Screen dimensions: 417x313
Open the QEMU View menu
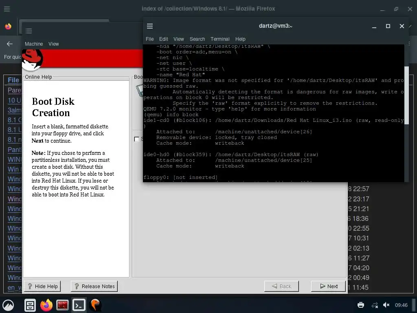pyautogui.click(x=54, y=44)
